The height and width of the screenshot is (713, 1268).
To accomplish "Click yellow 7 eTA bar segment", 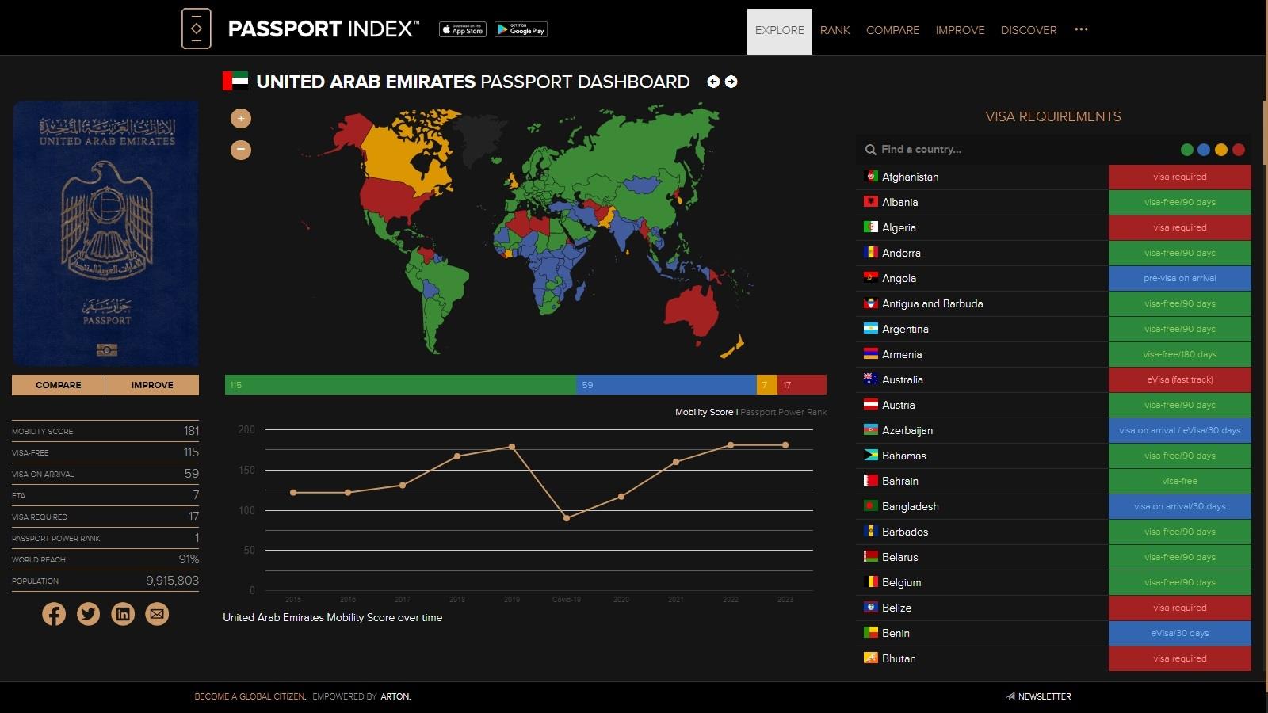I will (767, 385).
